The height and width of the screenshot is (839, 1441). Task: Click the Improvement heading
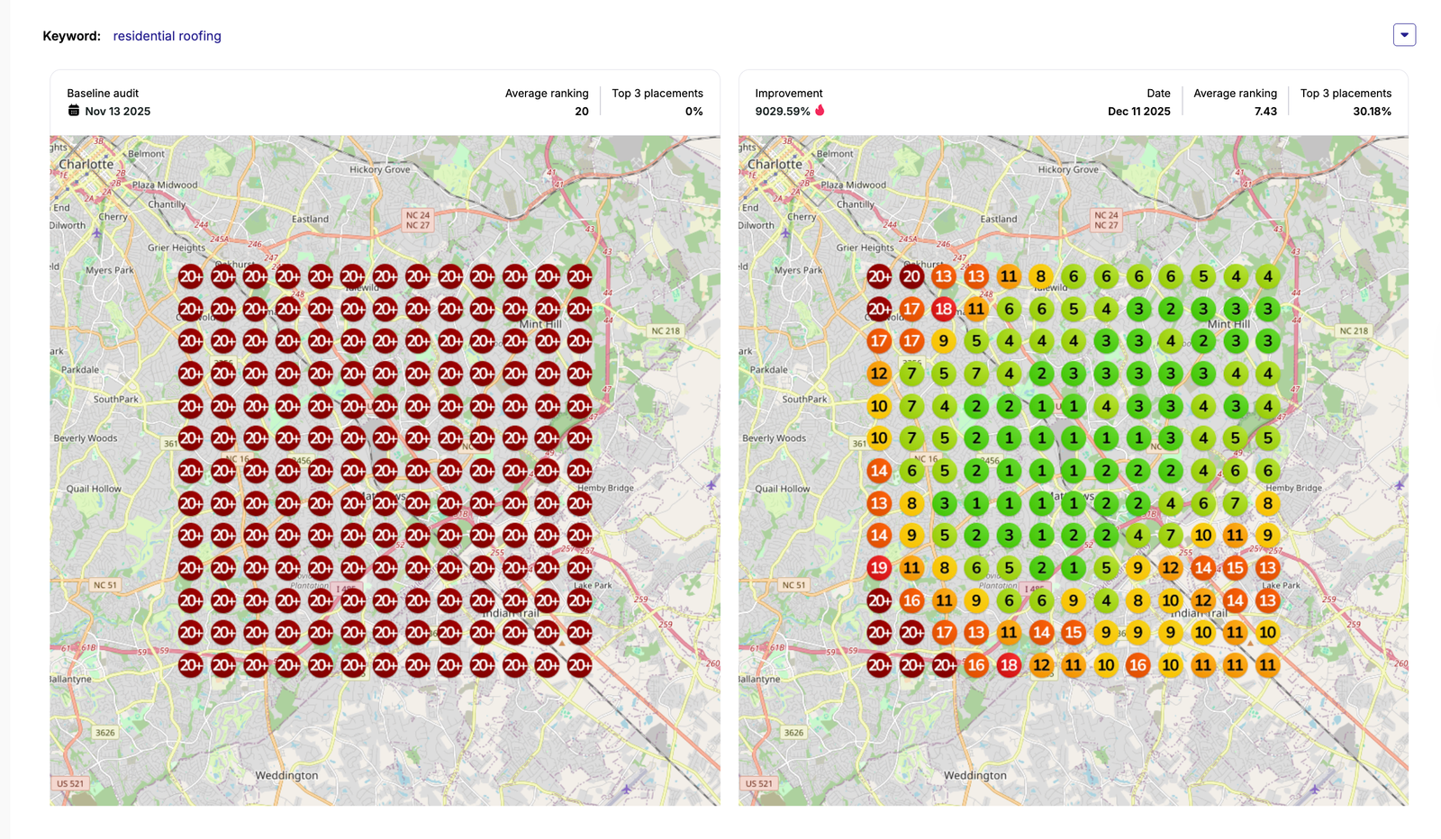[x=789, y=94]
